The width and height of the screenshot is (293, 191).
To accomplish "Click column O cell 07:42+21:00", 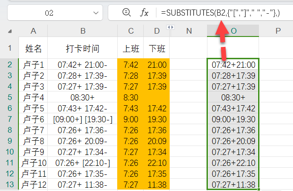I will (x=233, y=64).
